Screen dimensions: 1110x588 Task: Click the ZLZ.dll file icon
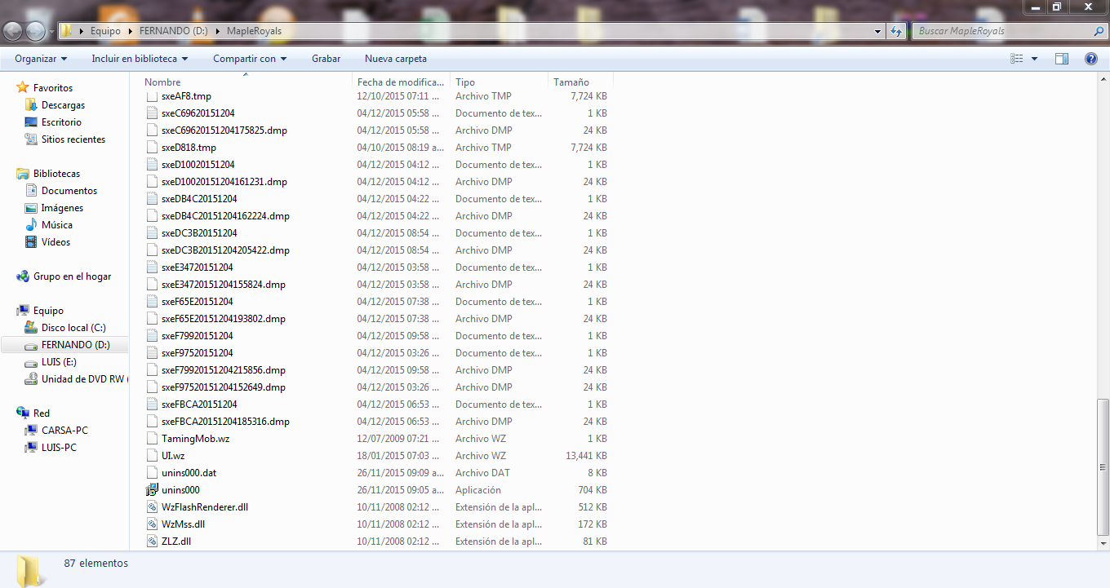(x=152, y=542)
